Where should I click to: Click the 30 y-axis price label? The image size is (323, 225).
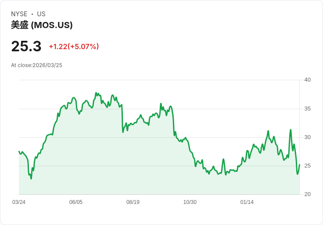[307, 137]
